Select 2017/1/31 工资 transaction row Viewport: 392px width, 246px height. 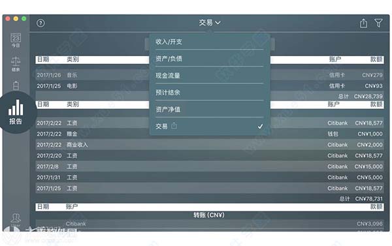pos(210,177)
